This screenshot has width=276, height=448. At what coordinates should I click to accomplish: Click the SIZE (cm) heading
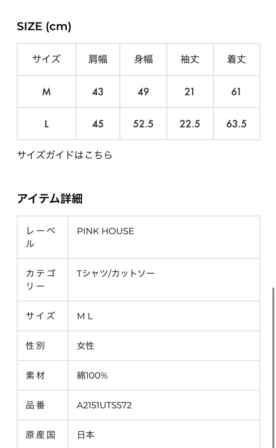pyautogui.click(x=44, y=27)
